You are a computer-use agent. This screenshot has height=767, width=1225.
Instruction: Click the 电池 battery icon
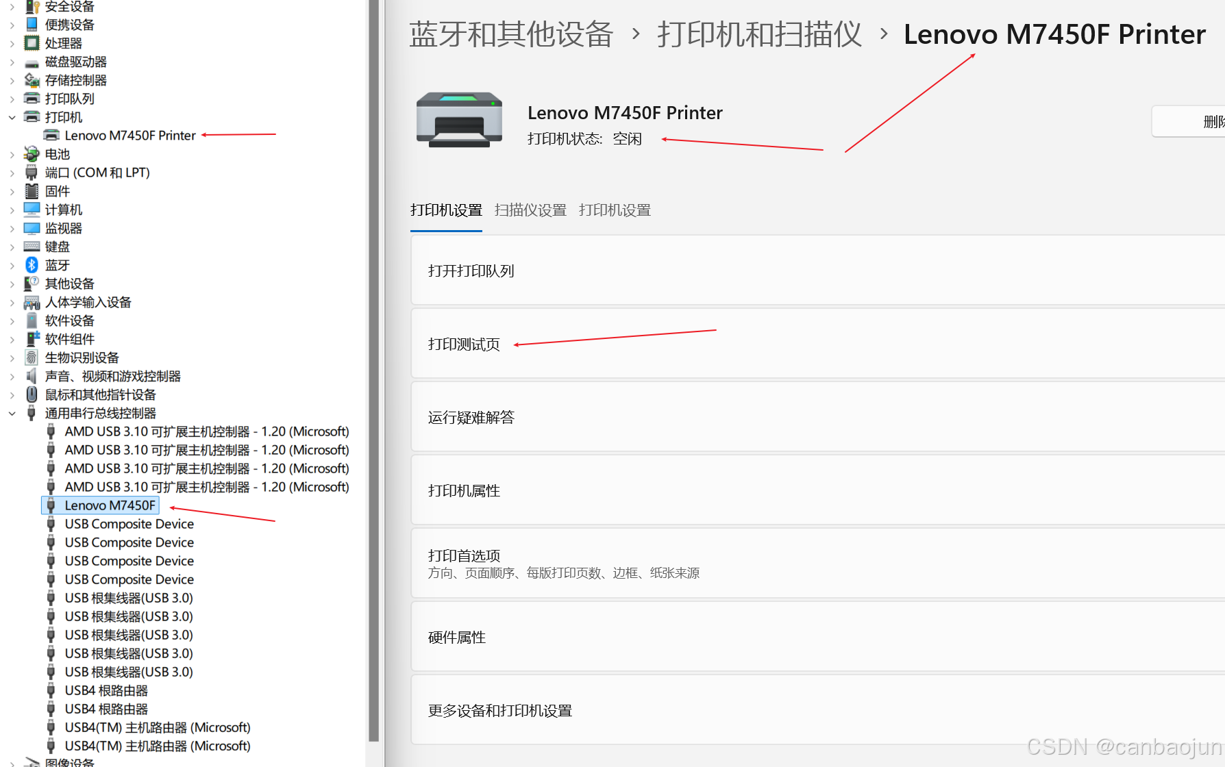tap(32, 154)
